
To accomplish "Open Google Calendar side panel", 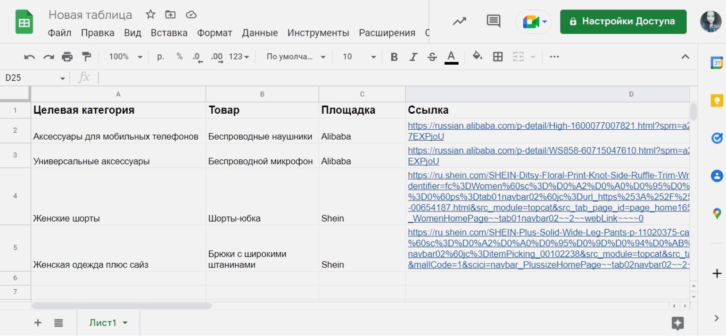I will pyautogui.click(x=717, y=63).
